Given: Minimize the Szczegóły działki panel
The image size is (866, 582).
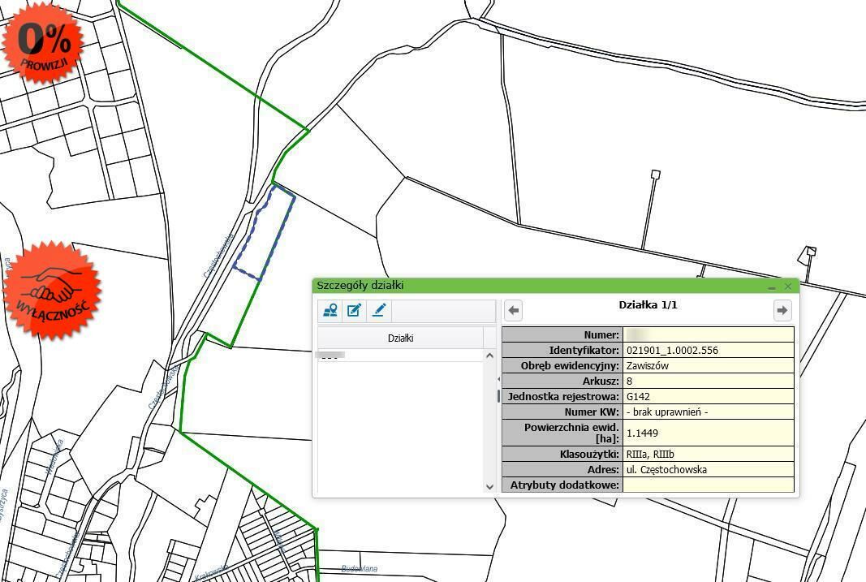Looking at the screenshot, I should (772, 287).
